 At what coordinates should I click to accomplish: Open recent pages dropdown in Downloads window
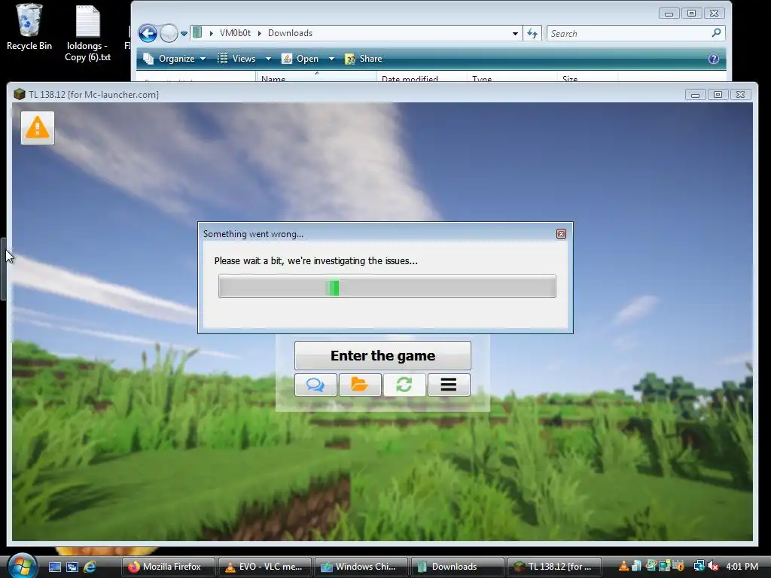184,34
